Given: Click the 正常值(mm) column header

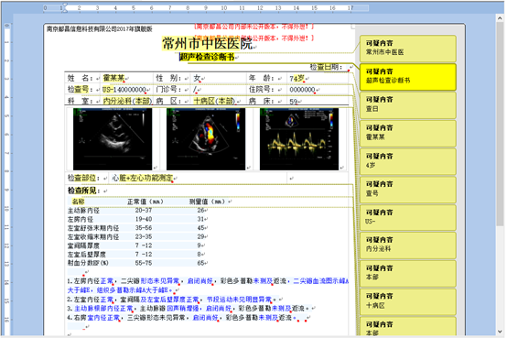Looking at the screenshot, I should (146, 202).
